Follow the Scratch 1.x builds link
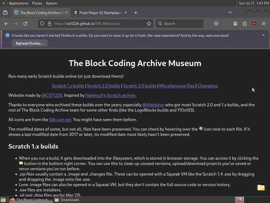This screenshot has height=203, width=270. [68, 86]
